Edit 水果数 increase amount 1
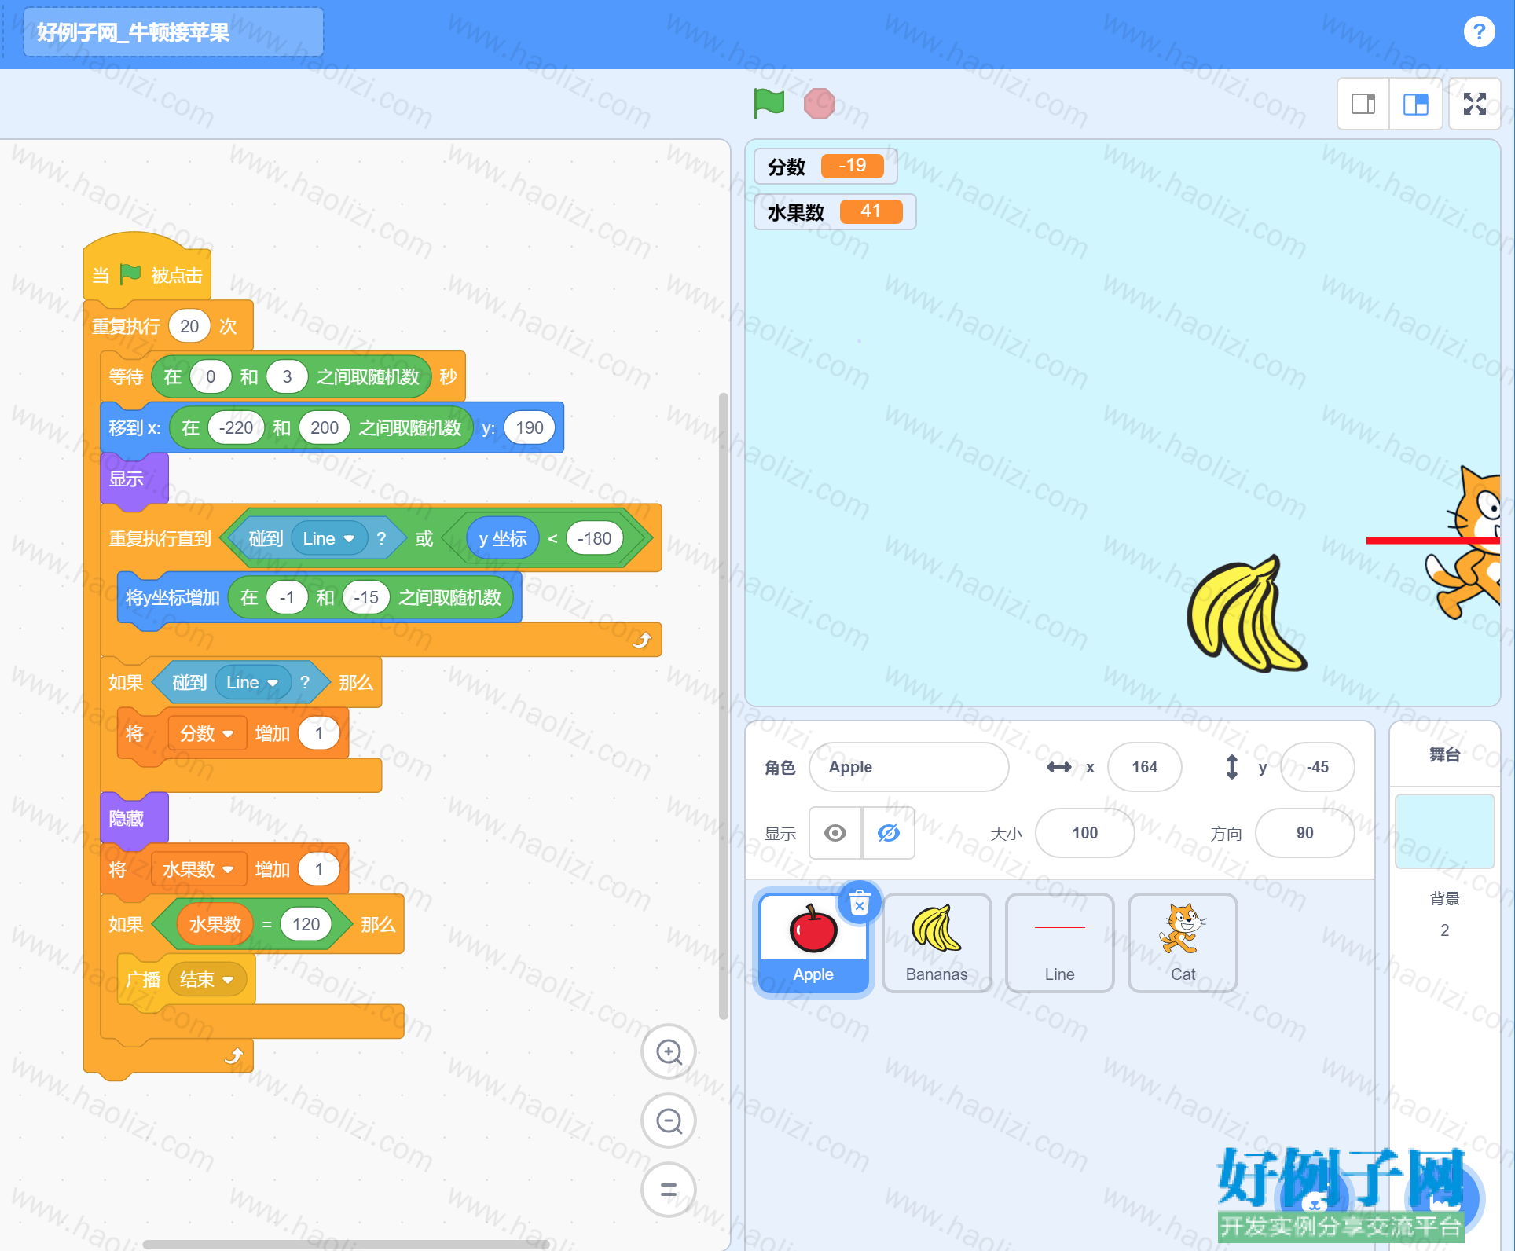 pyautogui.click(x=318, y=869)
